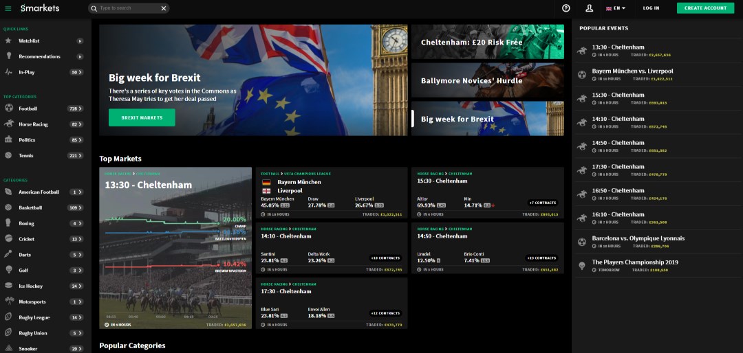The height and width of the screenshot is (353, 743).
Task: Select Motorsports category label
Action: 32,301
